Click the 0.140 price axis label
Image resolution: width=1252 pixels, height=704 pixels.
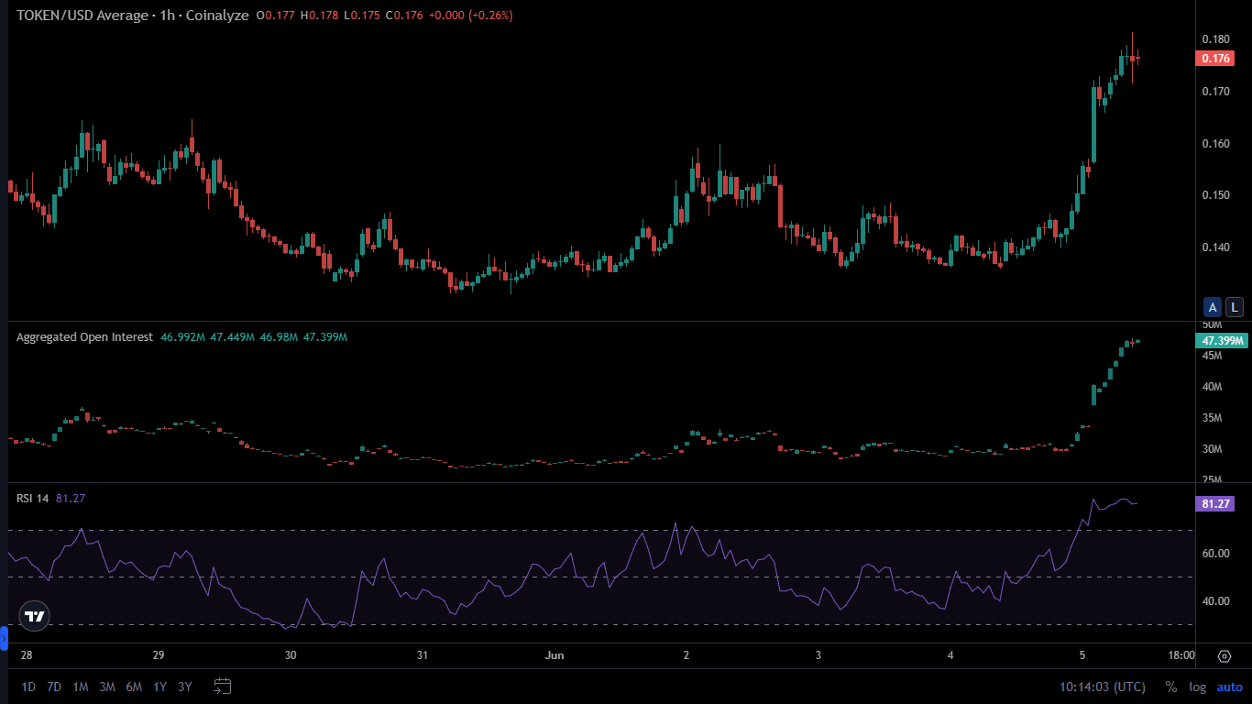click(1215, 247)
